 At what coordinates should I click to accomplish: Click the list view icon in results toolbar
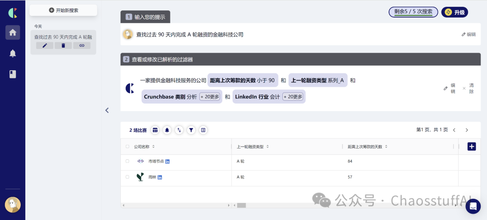pyautogui.click(x=203, y=130)
